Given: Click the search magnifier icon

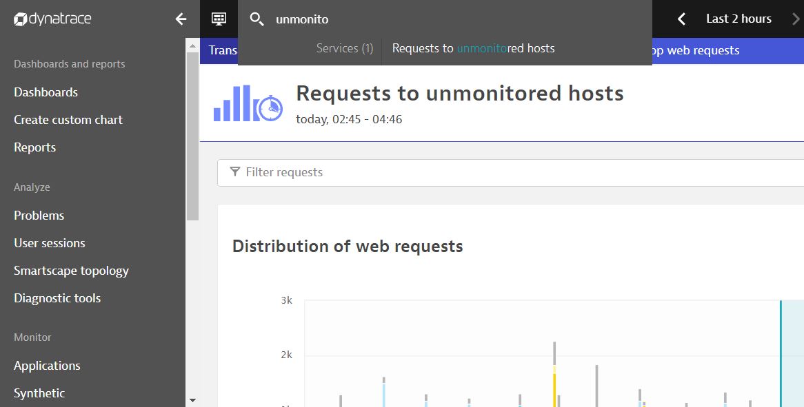Looking at the screenshot, I should (257, 19).
